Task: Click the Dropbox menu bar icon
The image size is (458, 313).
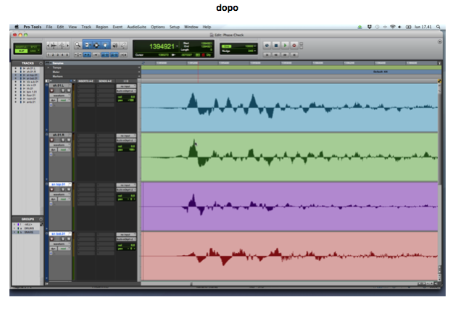Action: 369,27
